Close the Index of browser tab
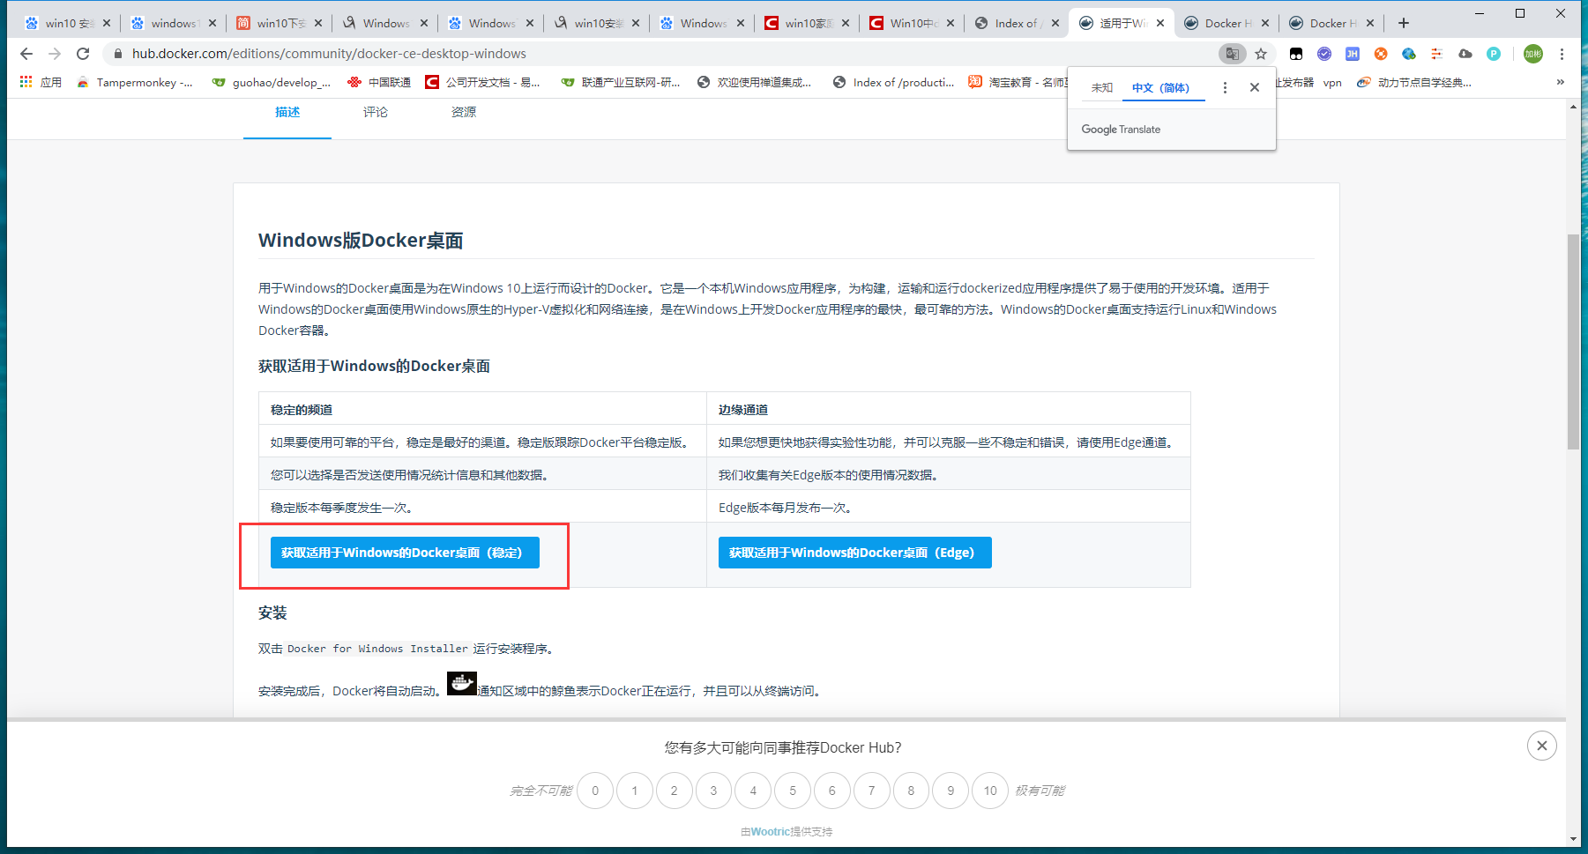The image size is (1588, 854). (x=1055, y=23)
